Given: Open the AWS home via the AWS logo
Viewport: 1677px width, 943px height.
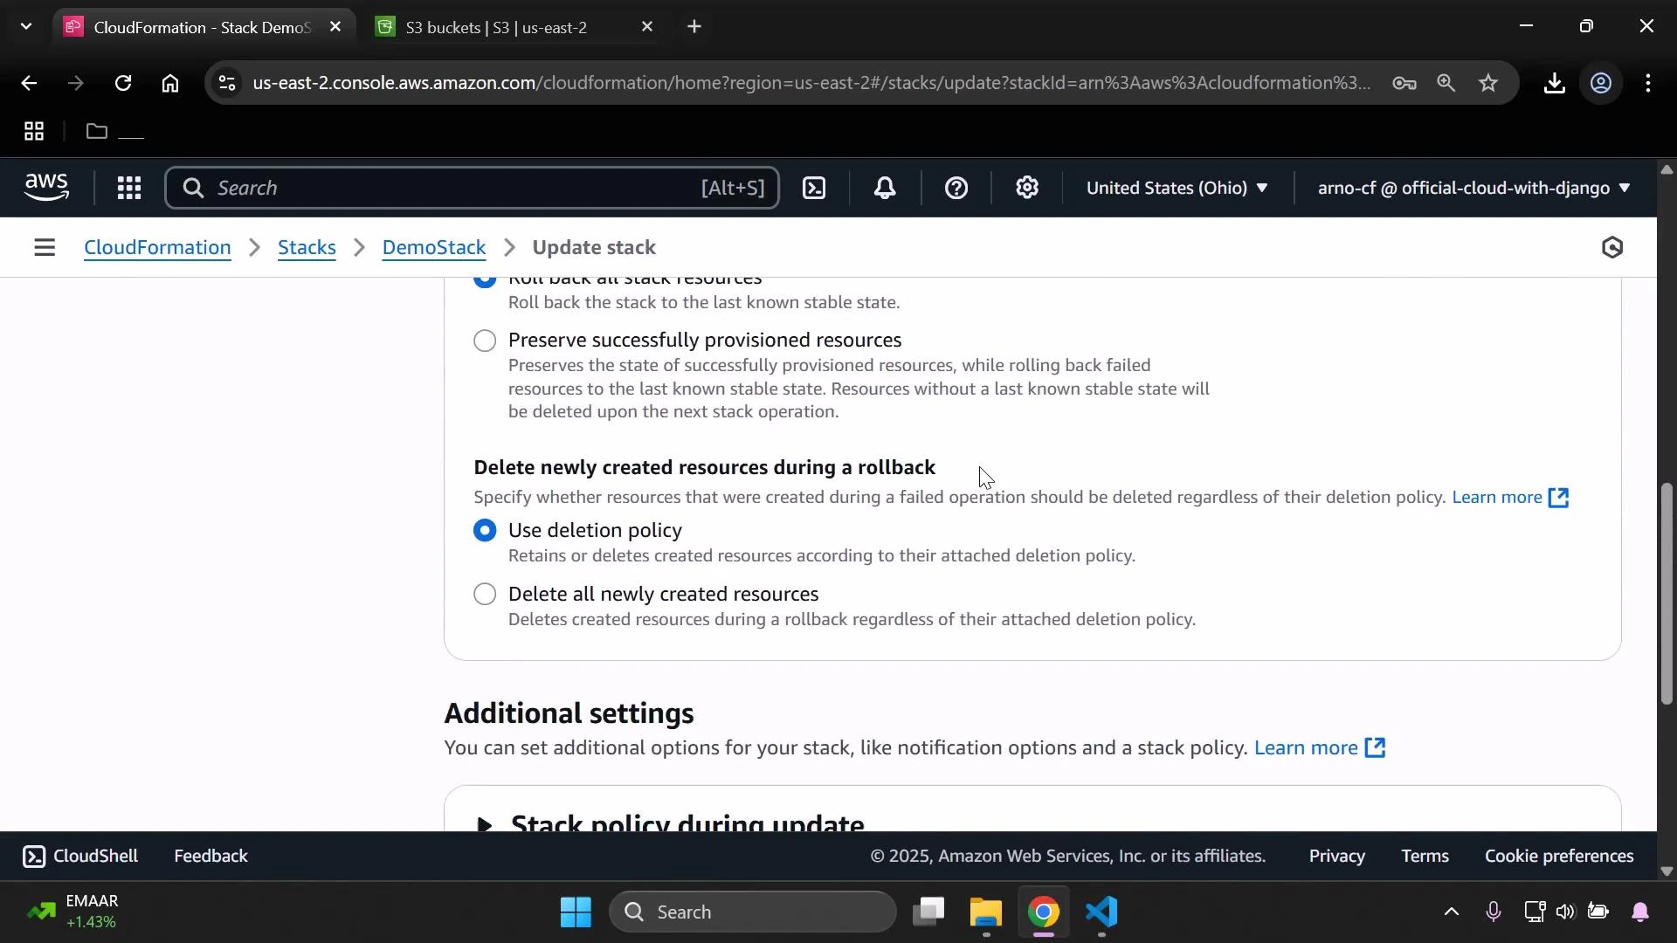Looking at the screenshot, I should (x=45, y=187).
